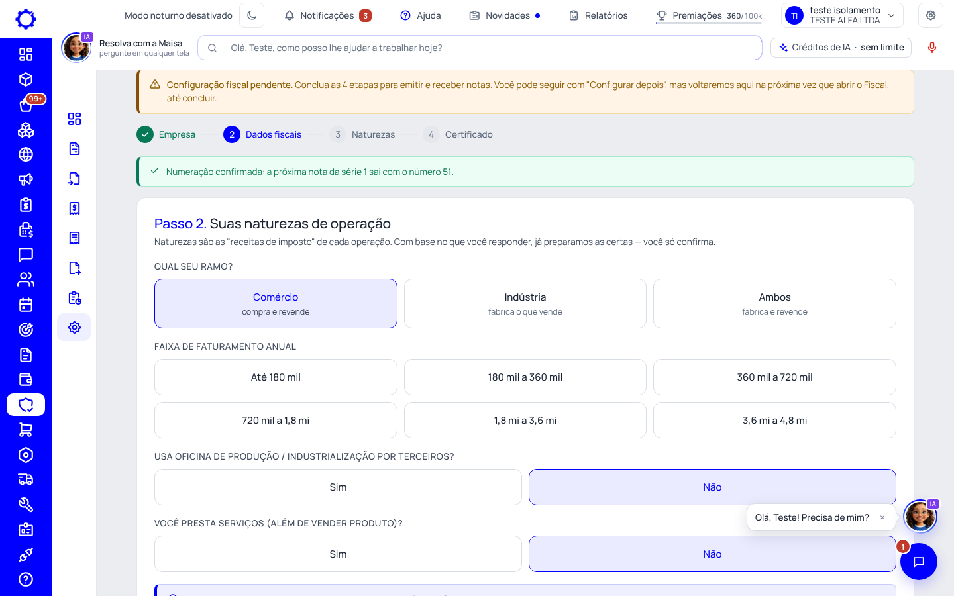Choose 720 mil a 1,8 mi range
This screenshot has height=596, width=954.
pyautogui.click(x=276, y=420)
